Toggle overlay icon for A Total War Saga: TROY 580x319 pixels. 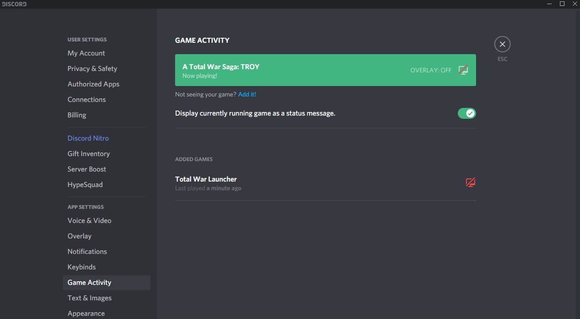click(x=463, y=70)
